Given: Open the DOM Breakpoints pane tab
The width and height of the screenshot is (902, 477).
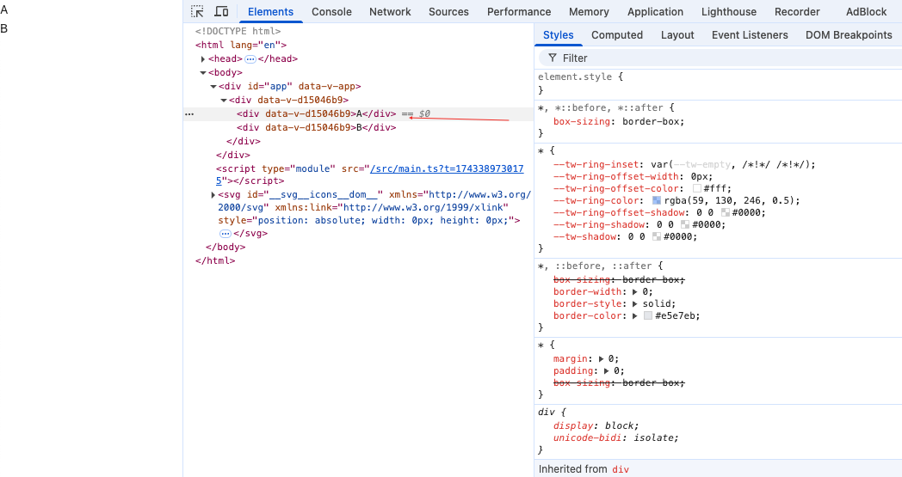Looking at the screenshot, I should (849, 35).
